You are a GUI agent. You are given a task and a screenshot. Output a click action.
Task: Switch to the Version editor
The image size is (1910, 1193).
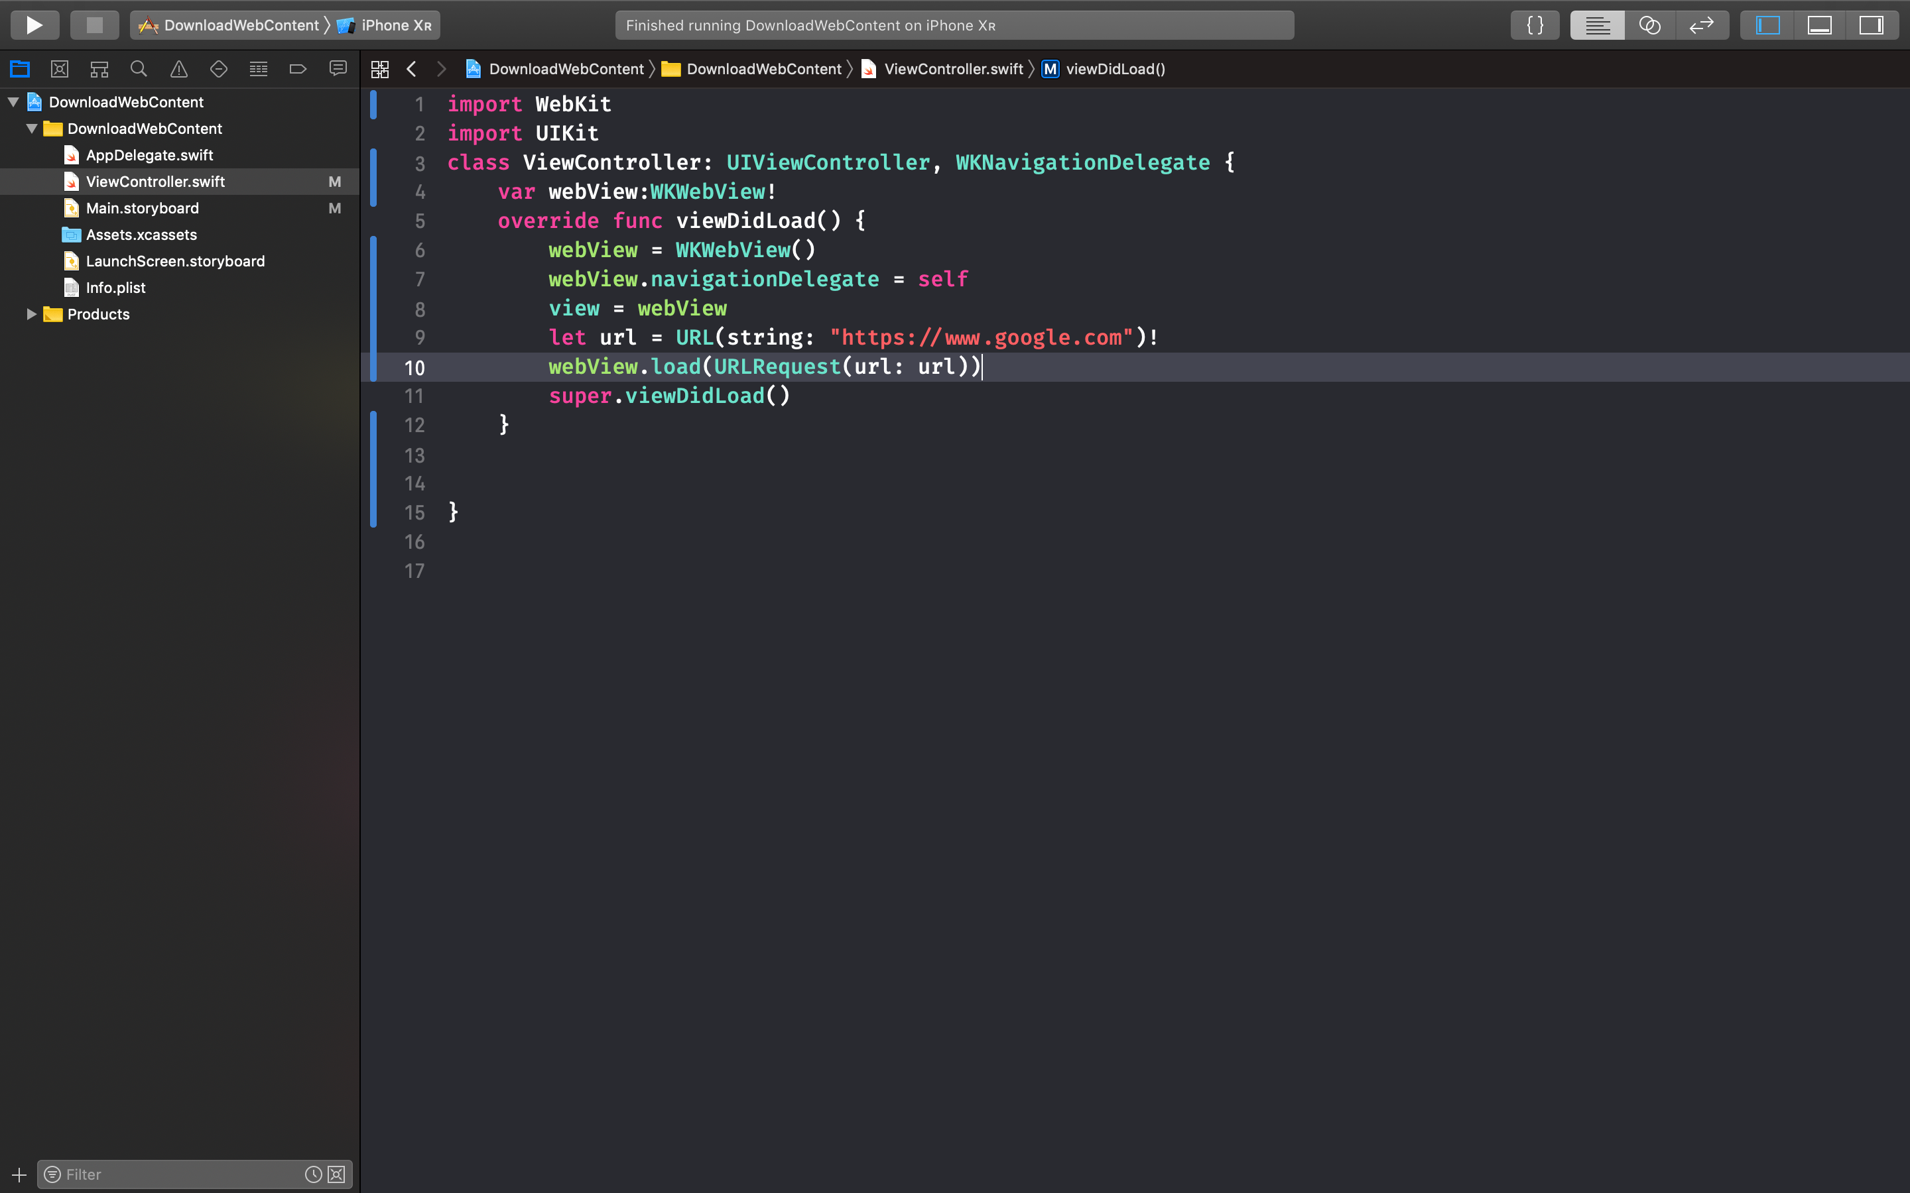(x=1702, y=25)
